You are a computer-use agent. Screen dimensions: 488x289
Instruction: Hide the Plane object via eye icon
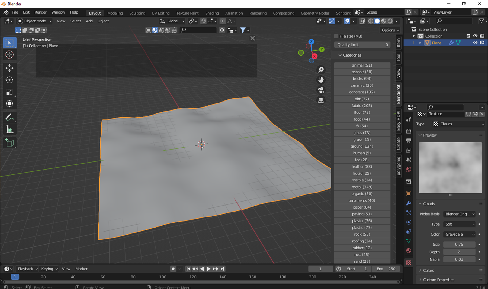[475, 43]
